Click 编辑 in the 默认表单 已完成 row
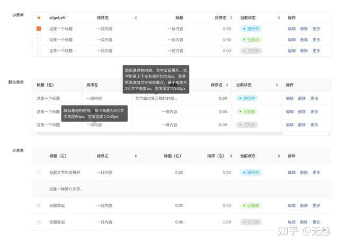Viewport: 339px width, 245px height. (x=290, y=111)
